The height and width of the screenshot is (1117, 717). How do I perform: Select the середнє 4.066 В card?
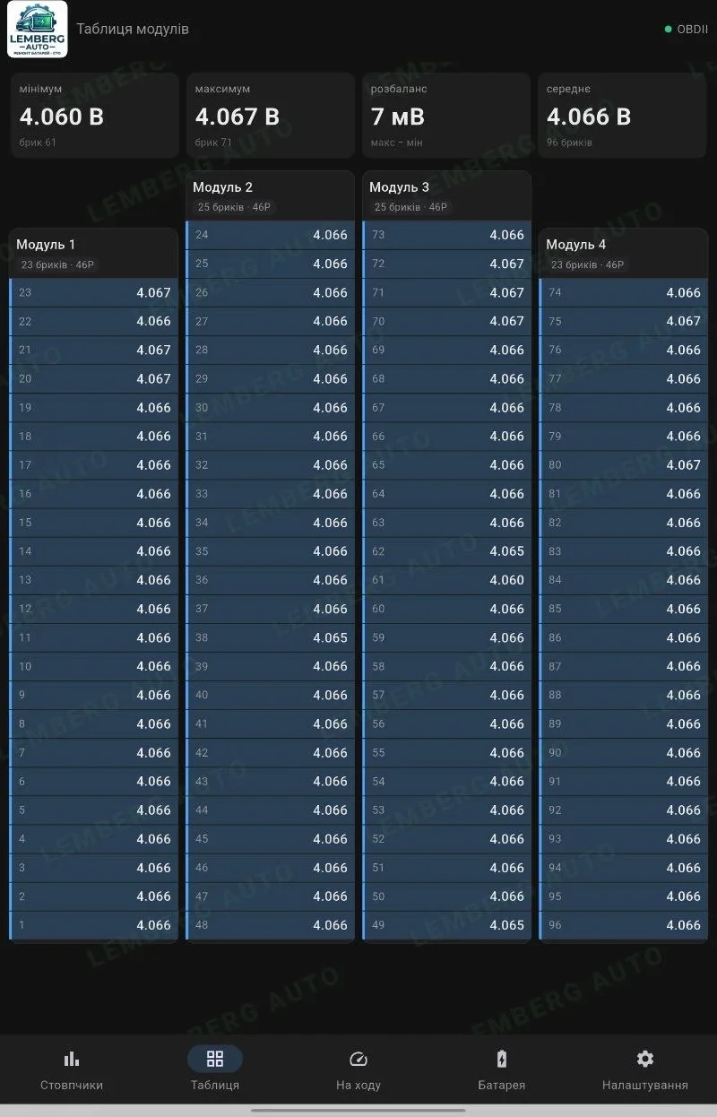click(623, 117)
